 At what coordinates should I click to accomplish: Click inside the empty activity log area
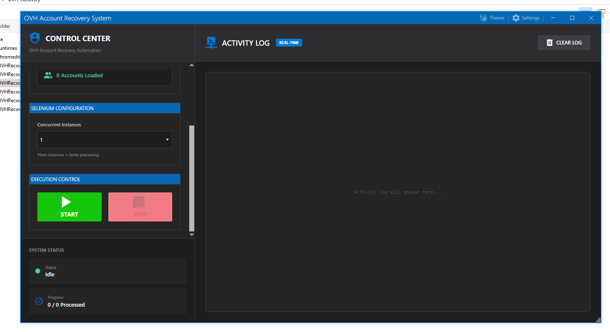click(x=398, y=233)
